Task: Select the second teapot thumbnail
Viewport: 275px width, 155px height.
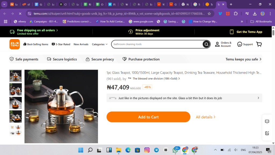Action: [16, 89]
